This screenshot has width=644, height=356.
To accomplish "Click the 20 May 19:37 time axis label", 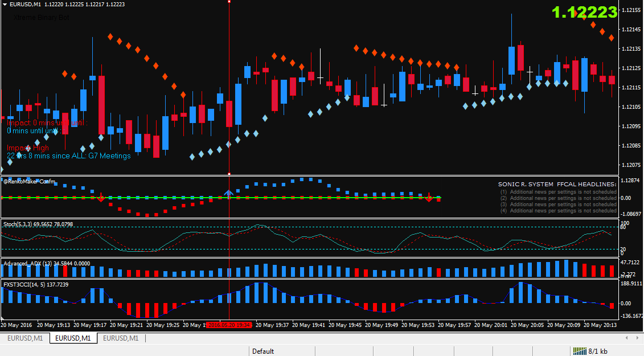I will [x=273, y=325].
